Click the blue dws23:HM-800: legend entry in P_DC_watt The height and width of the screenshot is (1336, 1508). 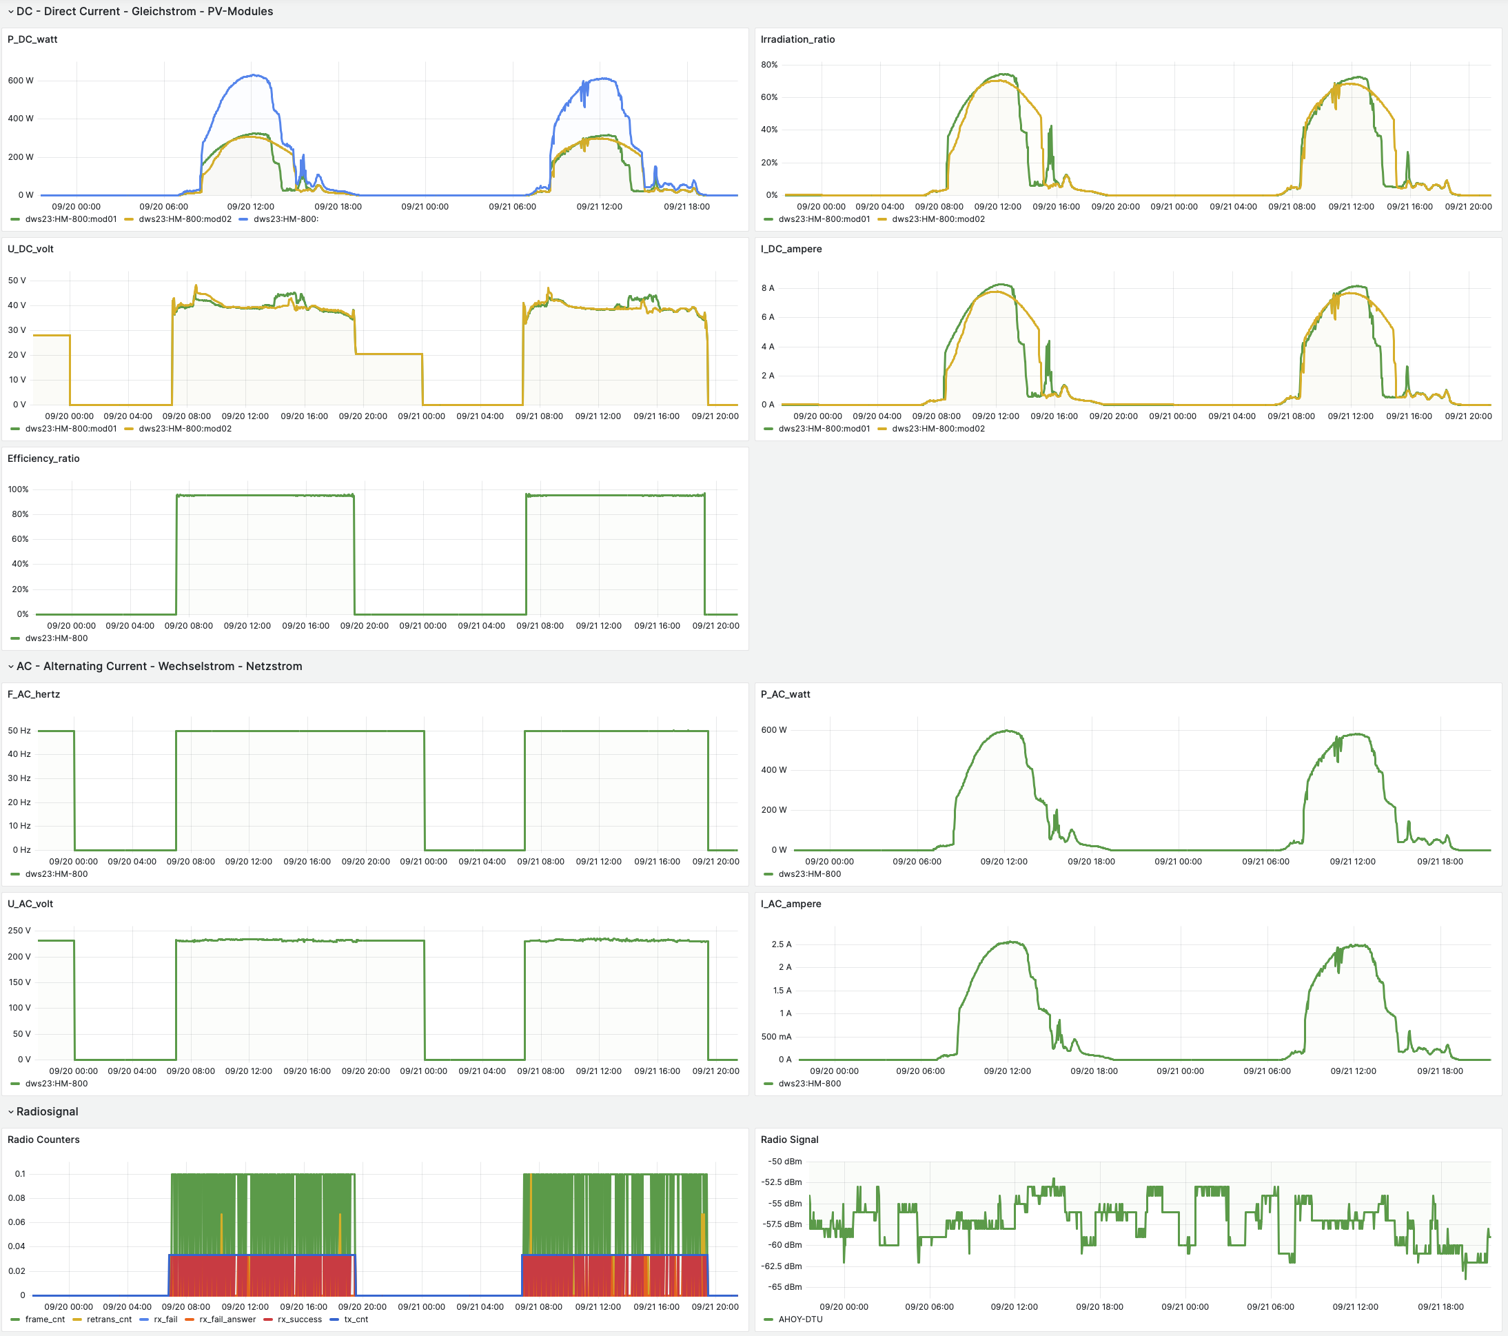pos(285,219)
